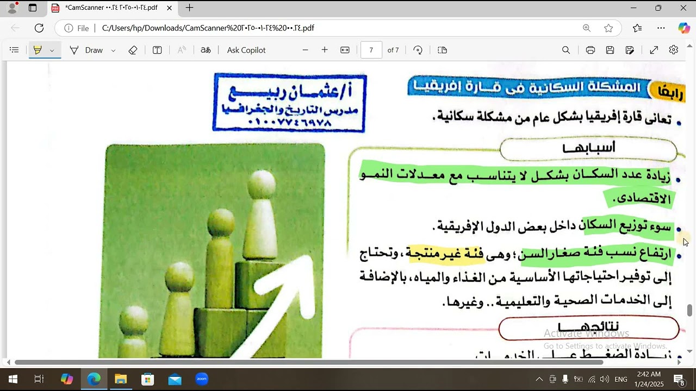Screen dimensions: 696x391
Task: Open the clock and calendar flyout
Action: (x=649, y=379)
